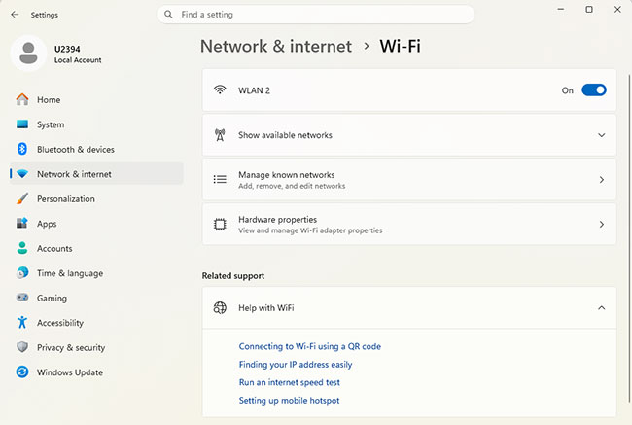The height and width of the screenshot is (425, 632).
Task: Click the Windows Update sync icon
Action: coord(22,372)
